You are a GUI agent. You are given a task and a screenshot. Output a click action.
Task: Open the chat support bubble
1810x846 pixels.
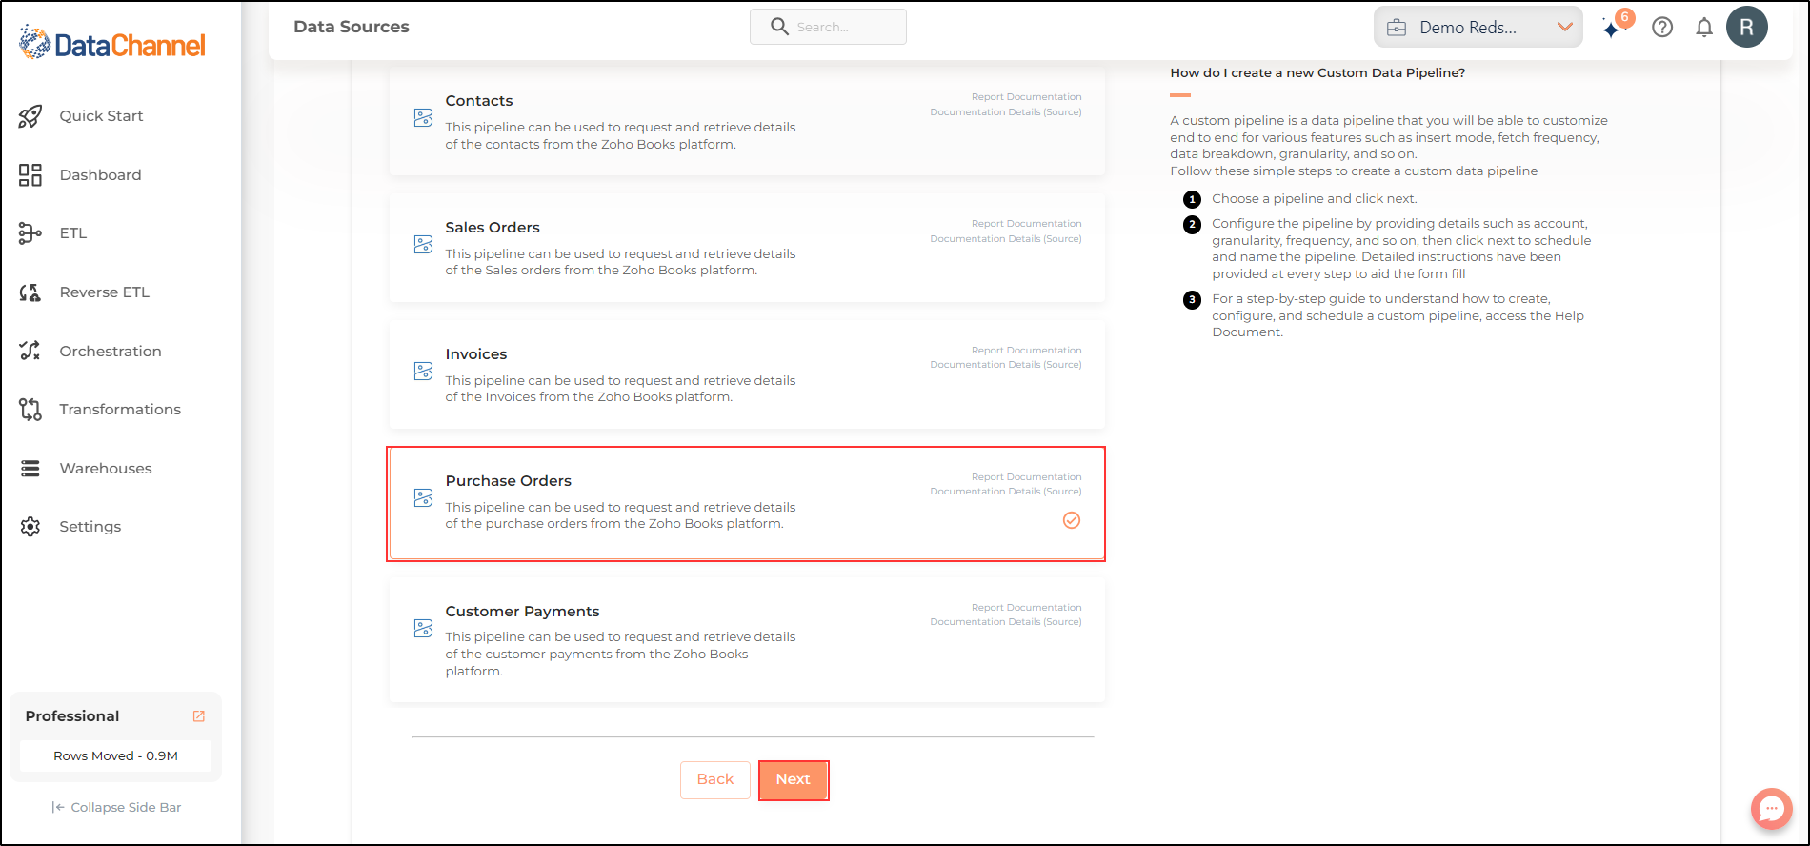click(1772, 809)
